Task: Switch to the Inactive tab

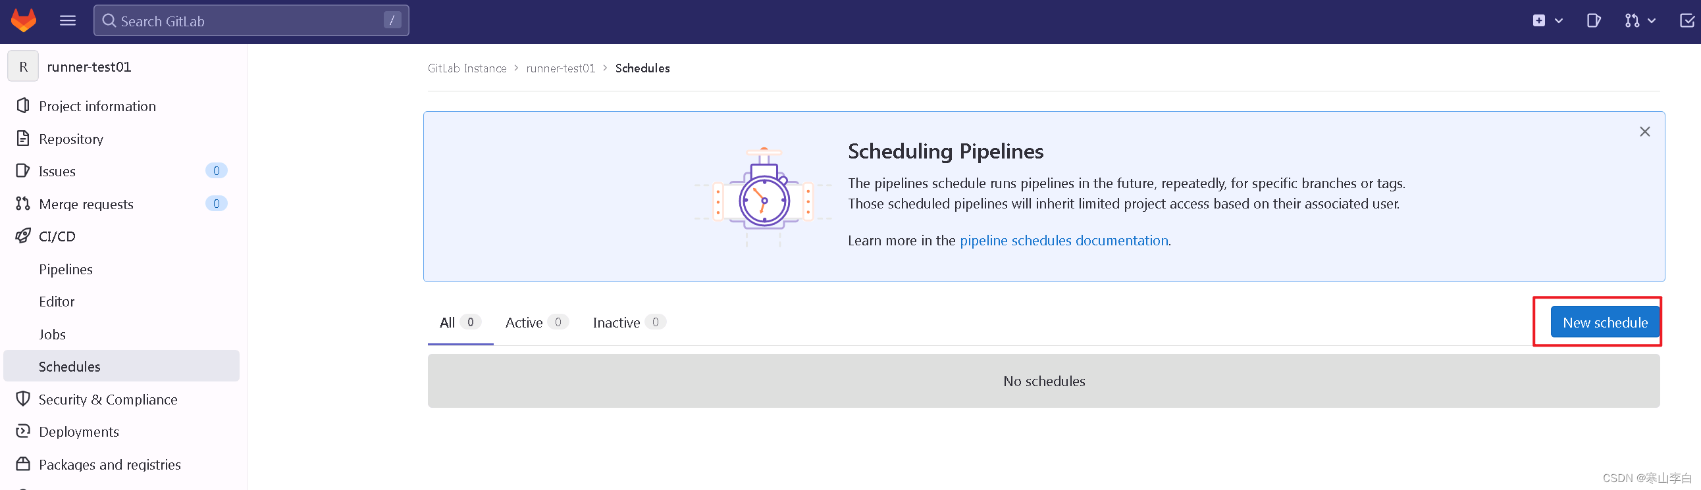Action: point(615,322)
